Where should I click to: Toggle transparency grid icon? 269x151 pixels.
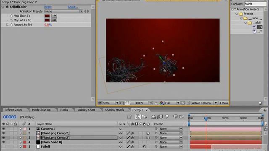pyautogui.click(x=188, y=103)
